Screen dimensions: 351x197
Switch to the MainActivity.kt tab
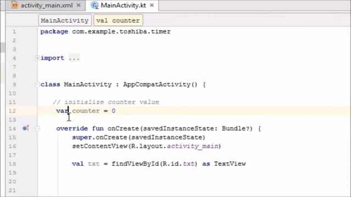click(x=123, y=5)
